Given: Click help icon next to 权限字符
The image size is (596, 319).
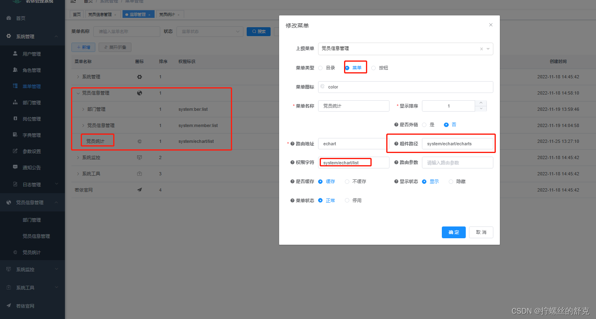Looking at the screenshot, I should 293,162.
